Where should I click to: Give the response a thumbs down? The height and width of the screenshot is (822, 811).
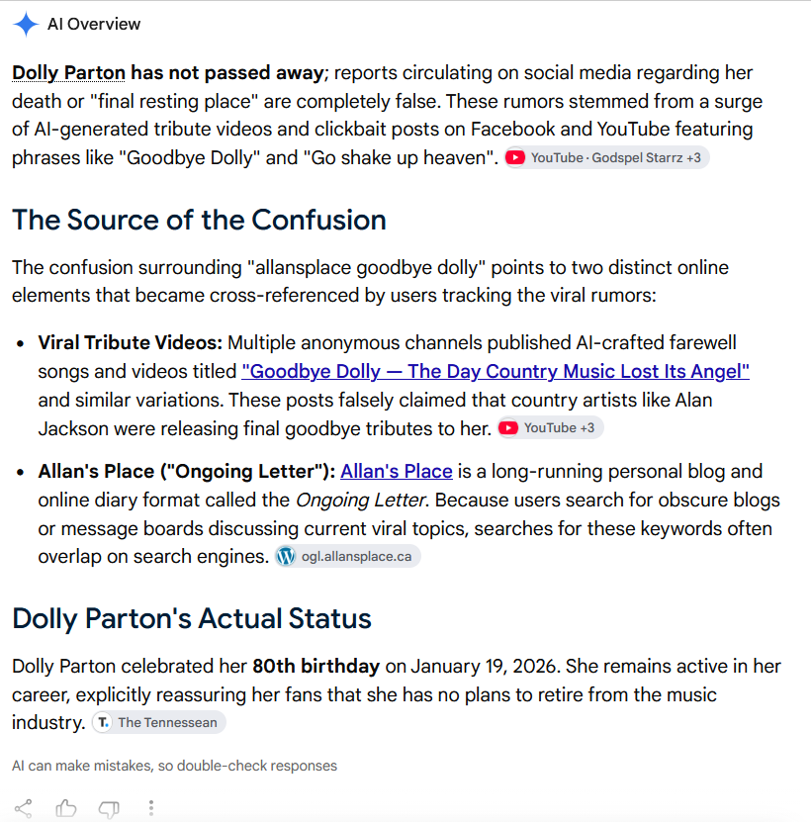(x=109, y=809)
